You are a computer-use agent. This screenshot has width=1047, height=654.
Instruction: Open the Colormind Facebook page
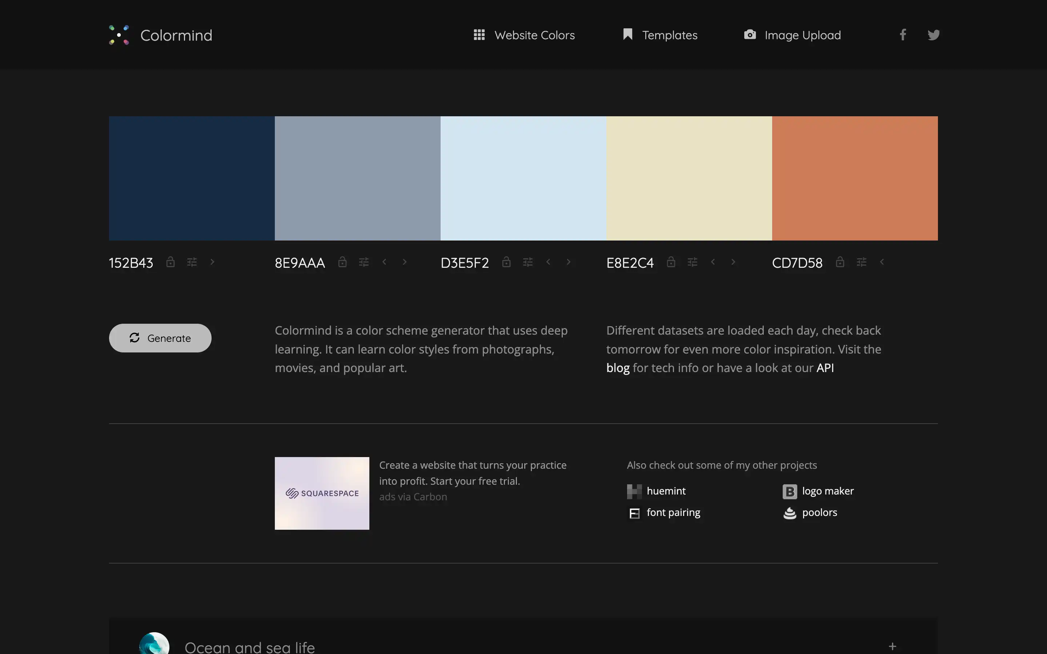(x=903, y=35)
